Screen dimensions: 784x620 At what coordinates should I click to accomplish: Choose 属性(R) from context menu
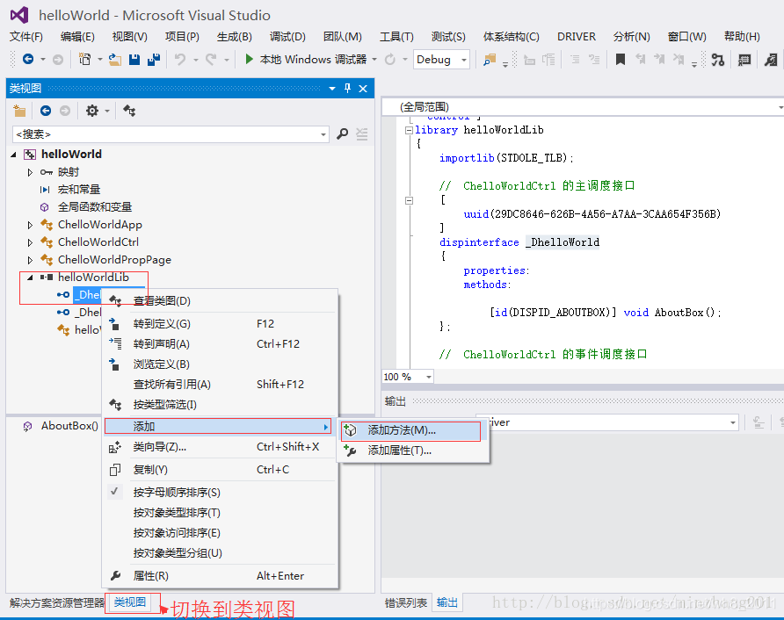[220, 576]
